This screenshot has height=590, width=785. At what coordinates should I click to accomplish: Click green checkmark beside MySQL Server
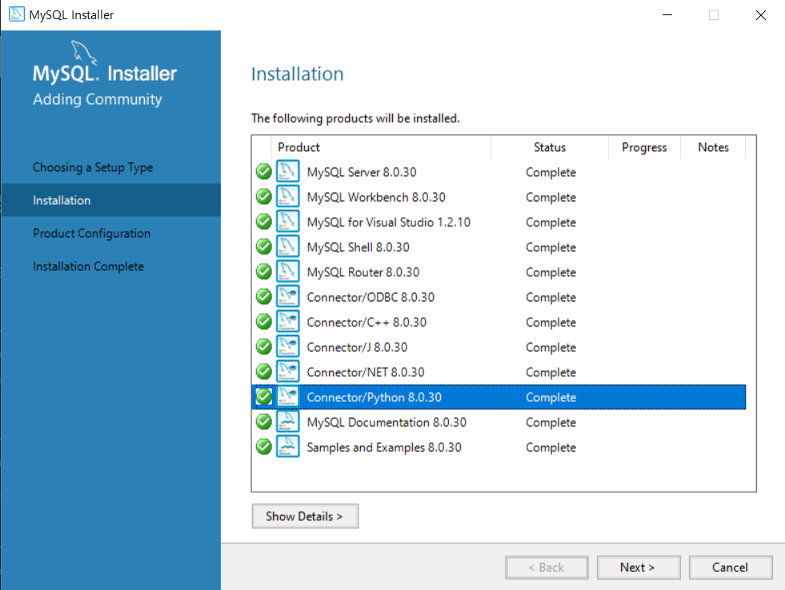[x=264, y=172]
